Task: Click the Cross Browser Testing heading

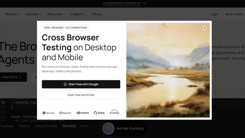Action: click(x=79, y=47)
